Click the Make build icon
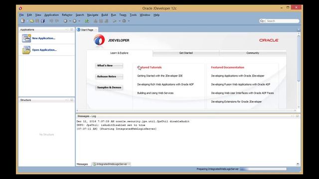 (96, 21)
